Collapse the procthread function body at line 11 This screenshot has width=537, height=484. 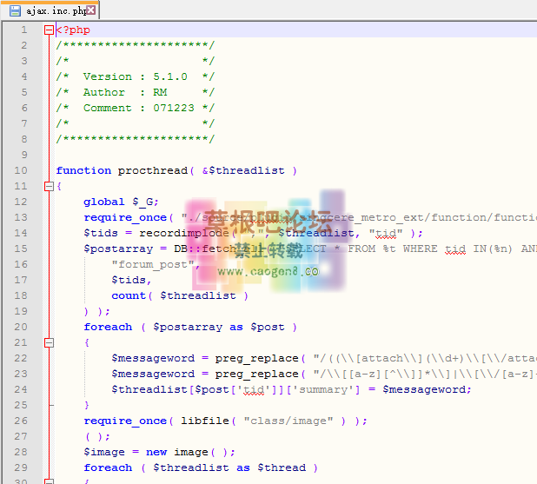(x=49, y=186)
